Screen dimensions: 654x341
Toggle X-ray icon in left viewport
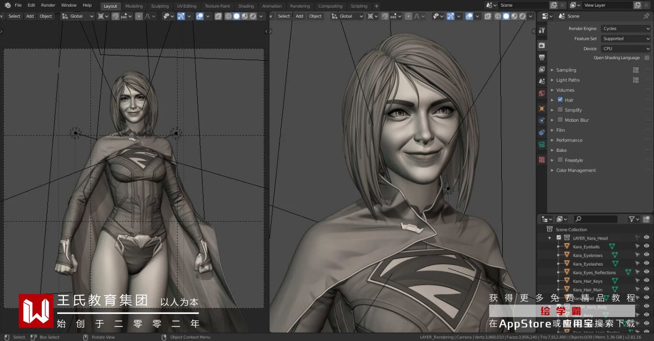tap(218, 16)
